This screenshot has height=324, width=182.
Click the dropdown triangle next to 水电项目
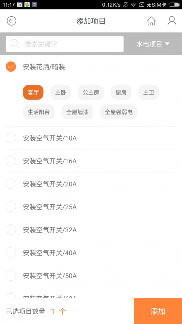pyautogui.click(x=167, y=44)
